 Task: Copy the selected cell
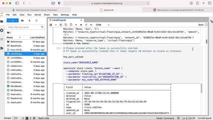tap(66, 25)
